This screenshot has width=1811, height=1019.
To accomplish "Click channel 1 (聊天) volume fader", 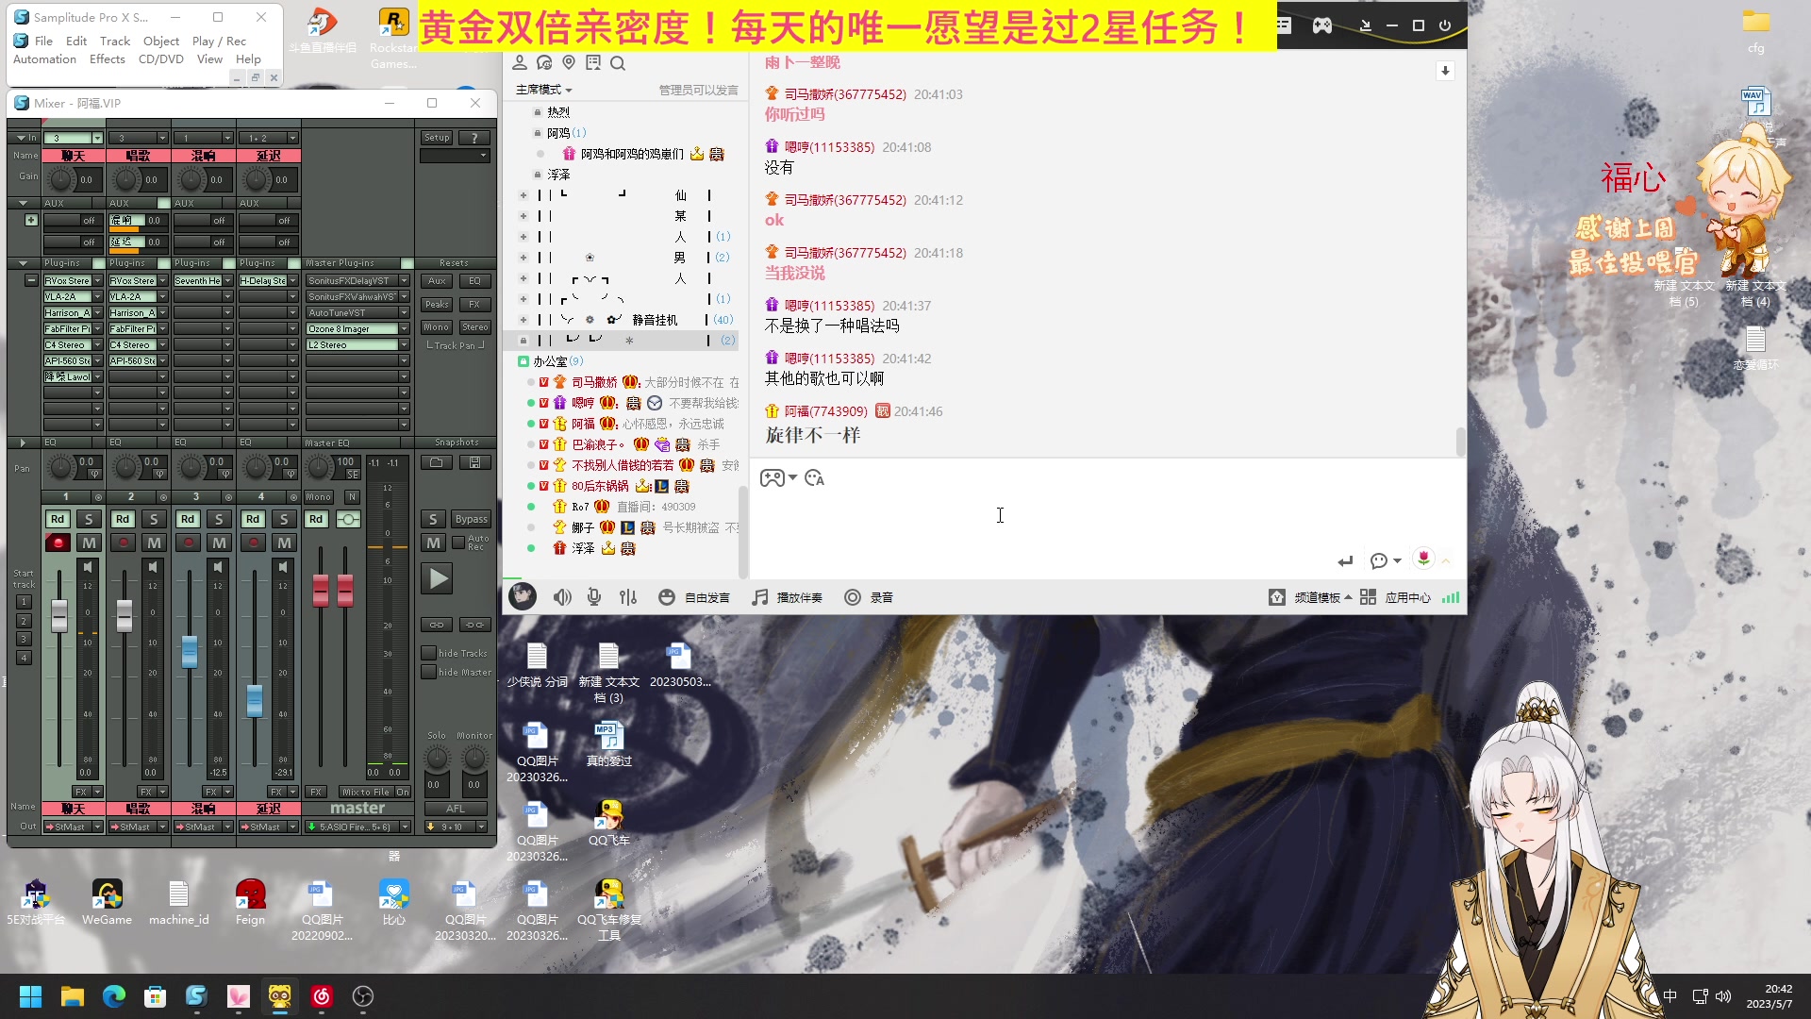I will click(x=59, y=615).
